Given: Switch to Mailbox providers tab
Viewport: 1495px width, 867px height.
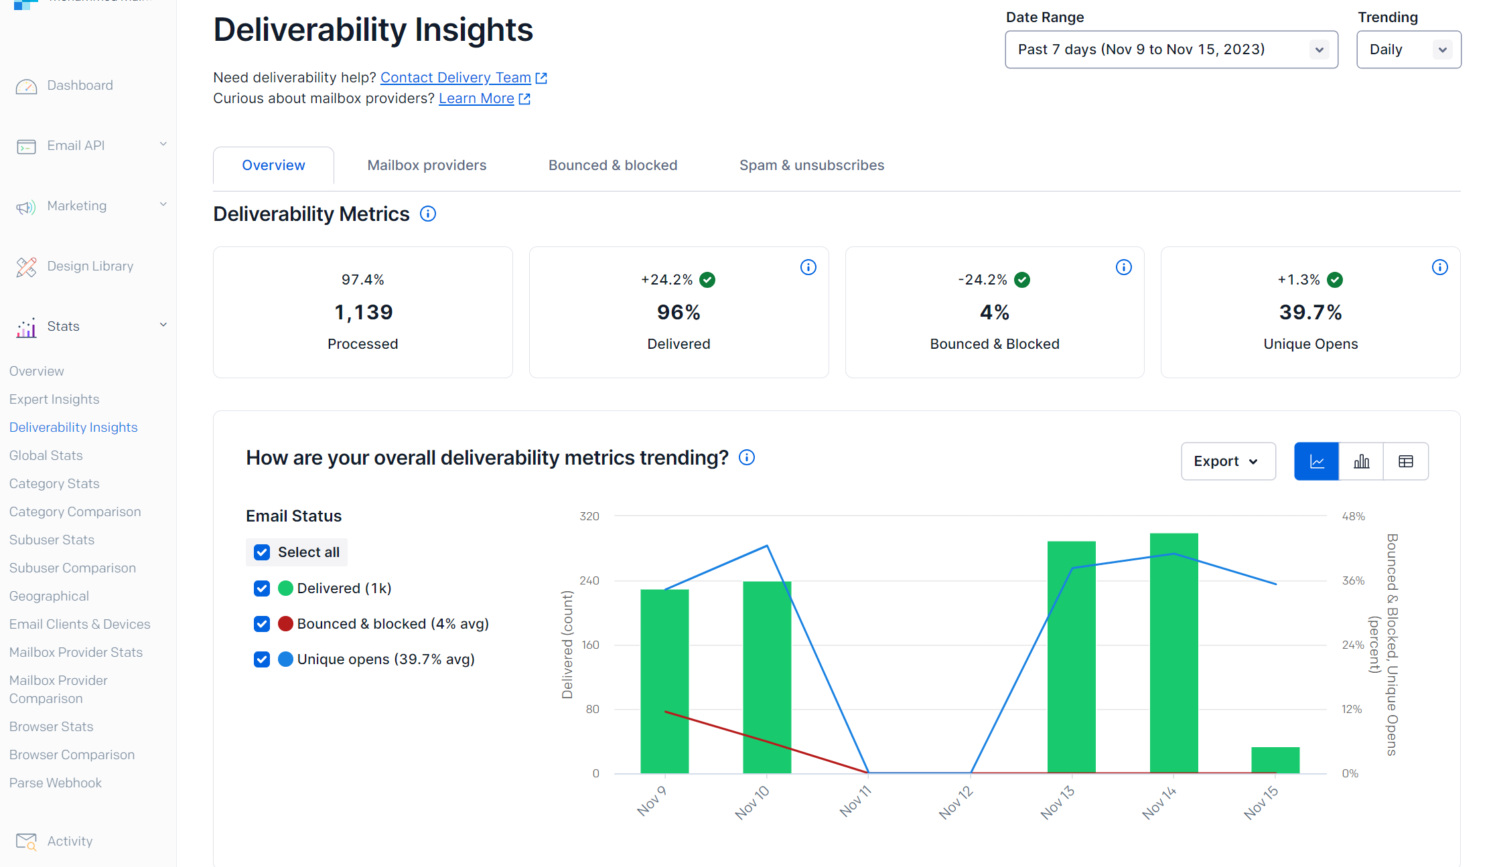Looking at the screenshot, I should [x=427, y=165].
